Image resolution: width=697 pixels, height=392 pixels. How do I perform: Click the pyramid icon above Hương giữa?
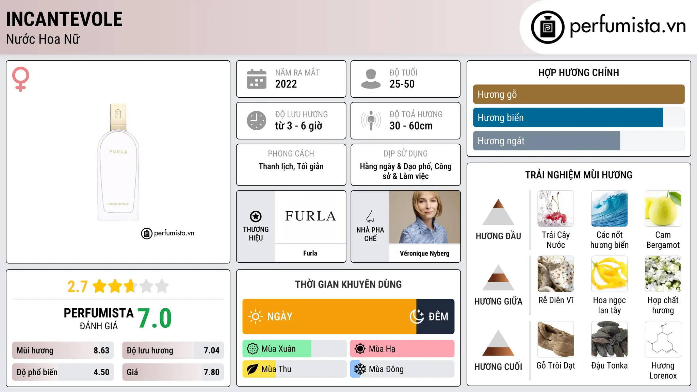coord(498,277)
